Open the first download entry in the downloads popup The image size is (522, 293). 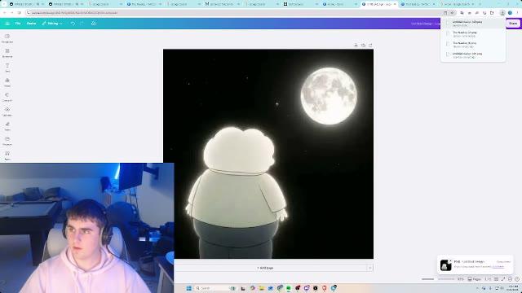click(473, 24)
